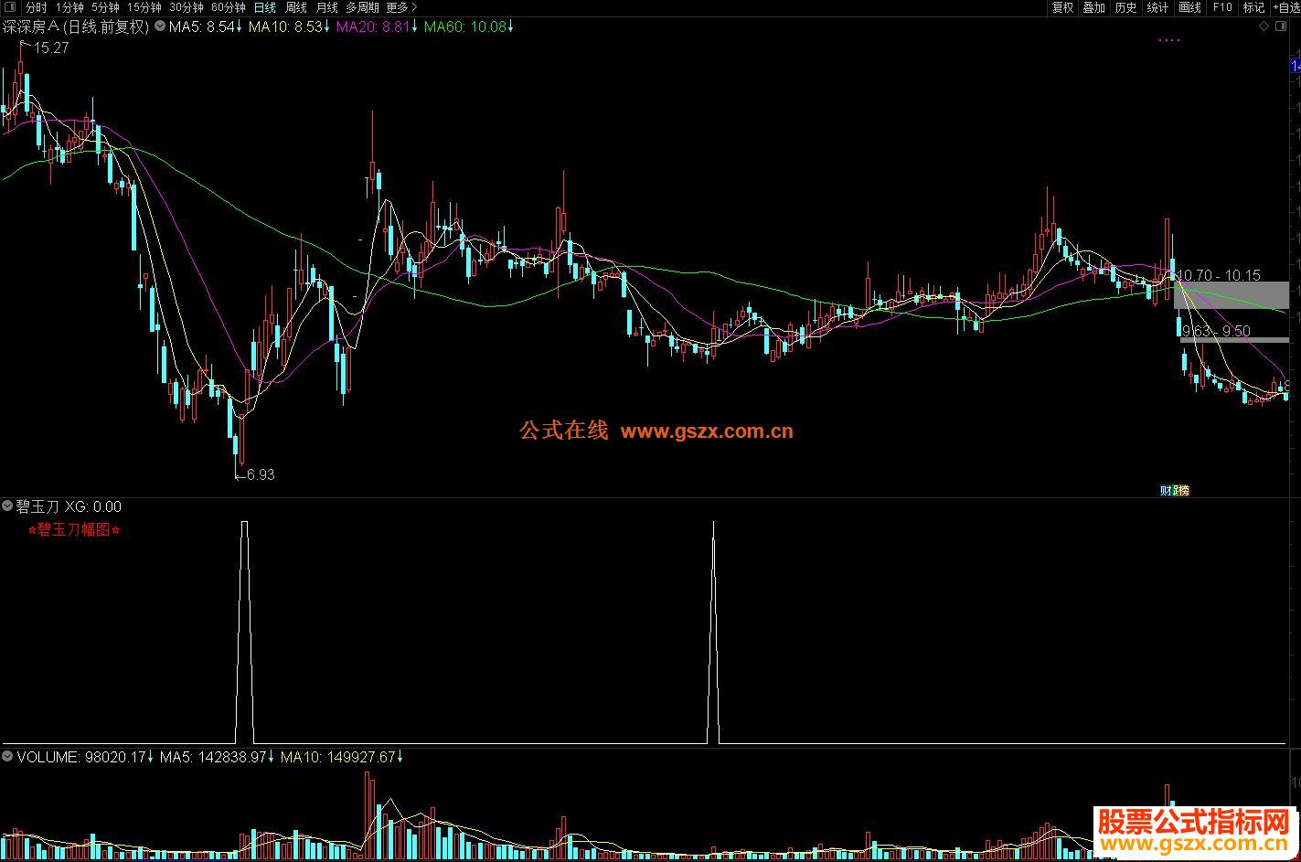1301x862 pixels.
Task: Expand the 碧玉刀 indicator panel arrow
Action: pos(7,505)
